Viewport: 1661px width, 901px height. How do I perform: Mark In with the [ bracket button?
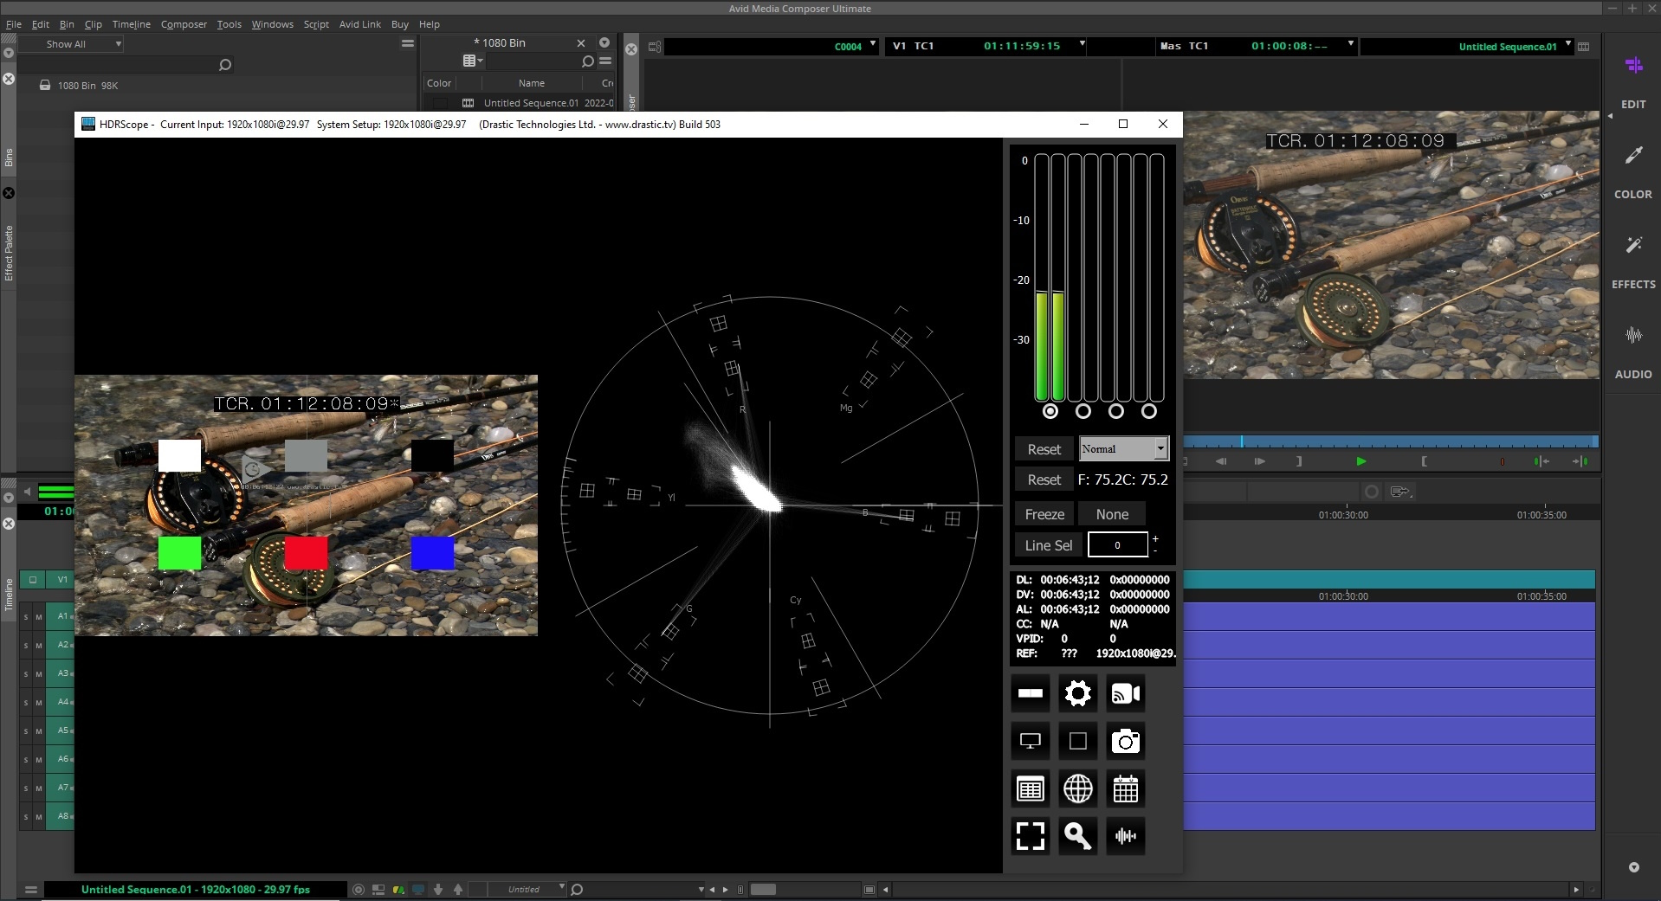coord(1424,461)
